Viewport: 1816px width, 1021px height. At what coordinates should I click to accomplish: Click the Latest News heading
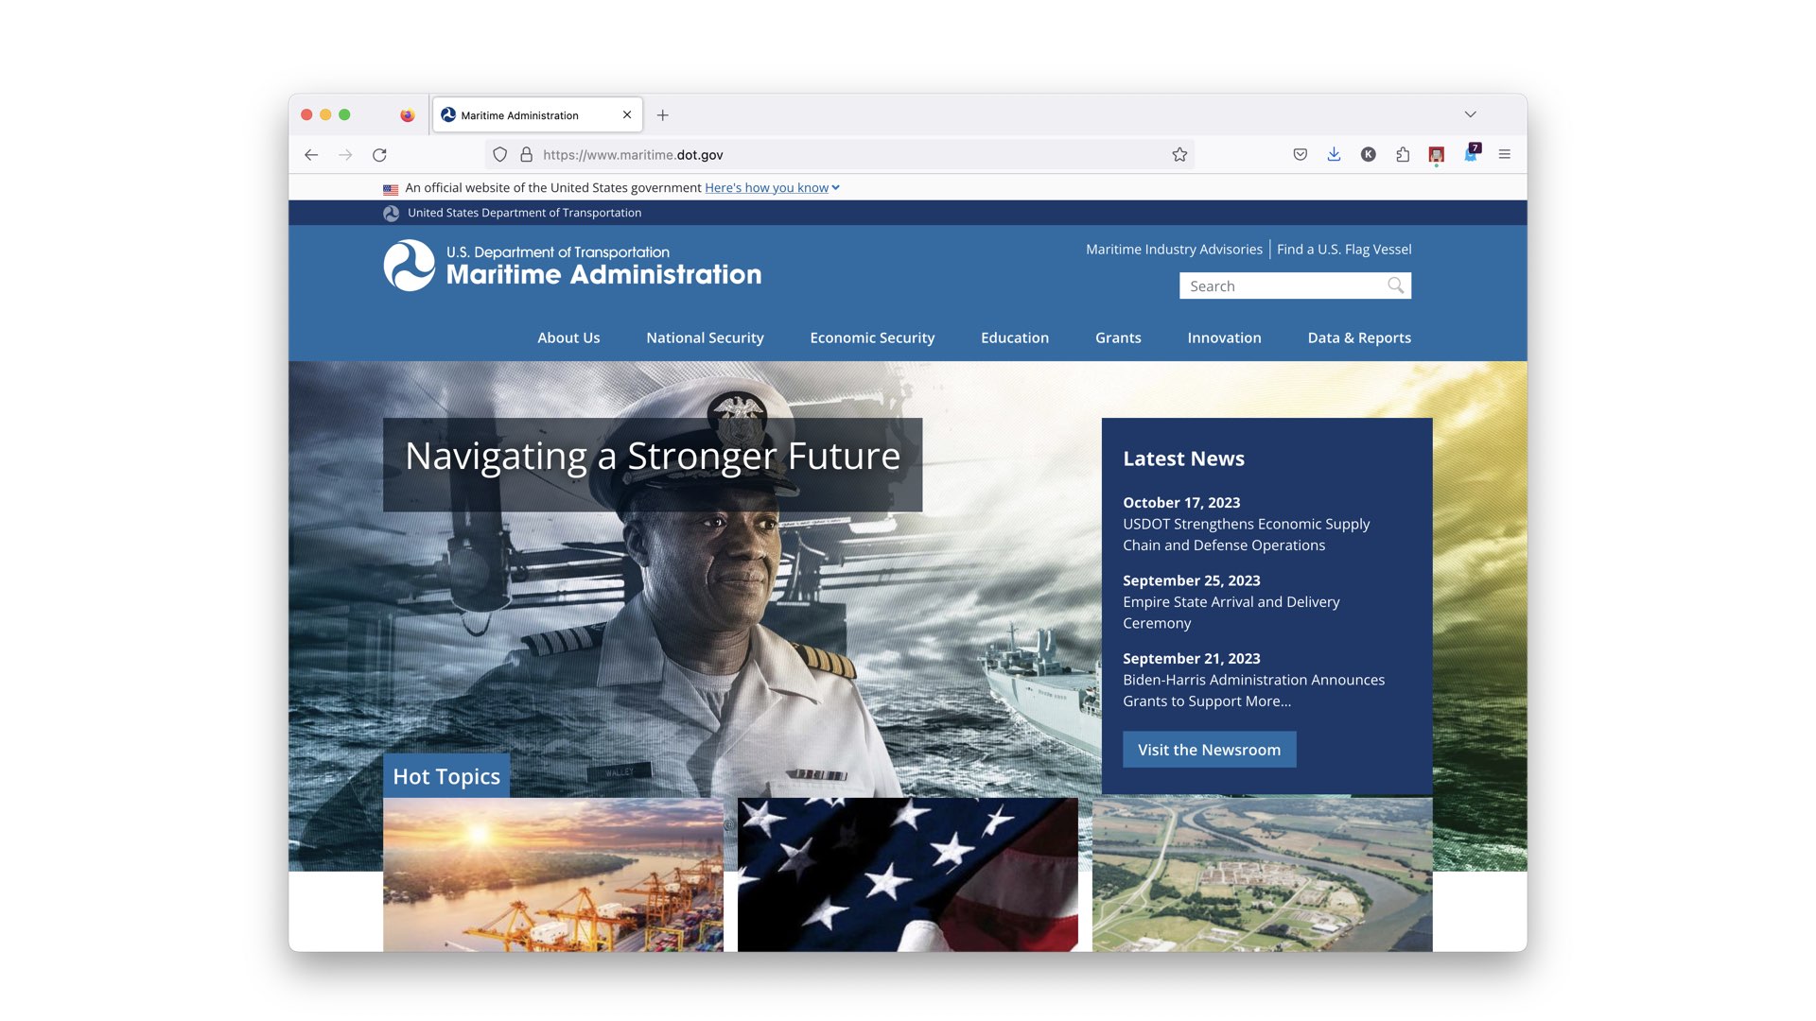pos(1183,459)
